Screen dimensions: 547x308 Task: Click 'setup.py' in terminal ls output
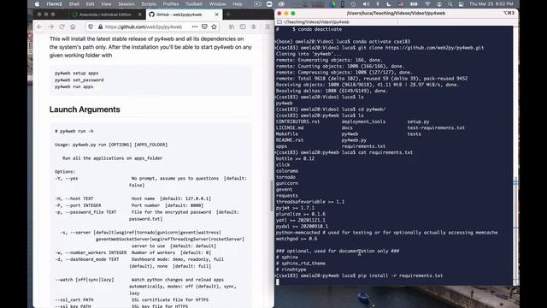(418, 121)
